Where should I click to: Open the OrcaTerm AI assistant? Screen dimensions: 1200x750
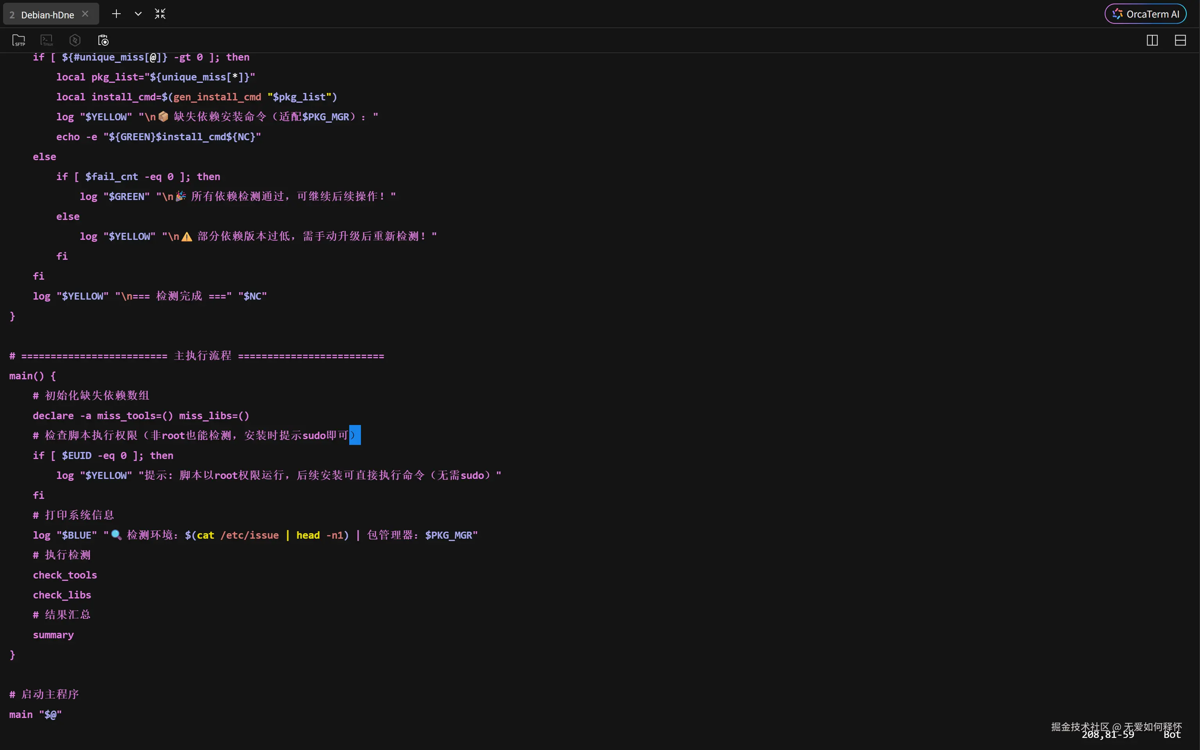click(x=1145, y=14)
